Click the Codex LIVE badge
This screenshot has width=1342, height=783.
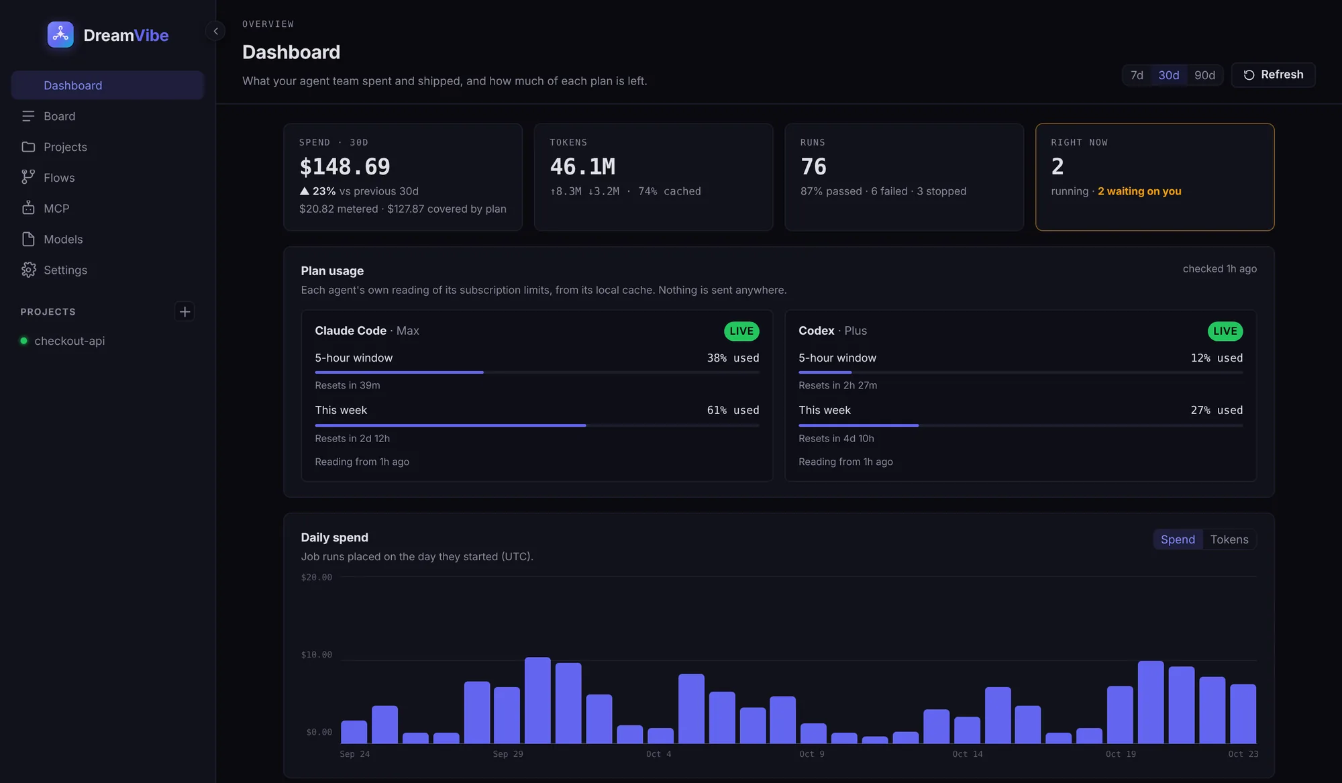[x=1225, y=331]
